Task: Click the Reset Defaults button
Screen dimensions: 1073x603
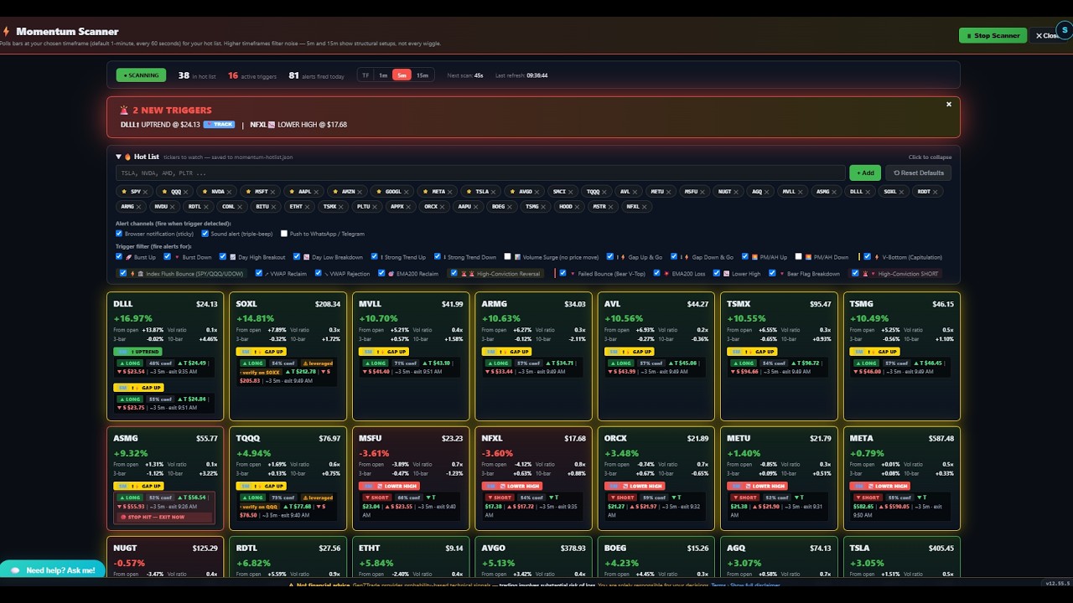Action: [x=918, y=173]
